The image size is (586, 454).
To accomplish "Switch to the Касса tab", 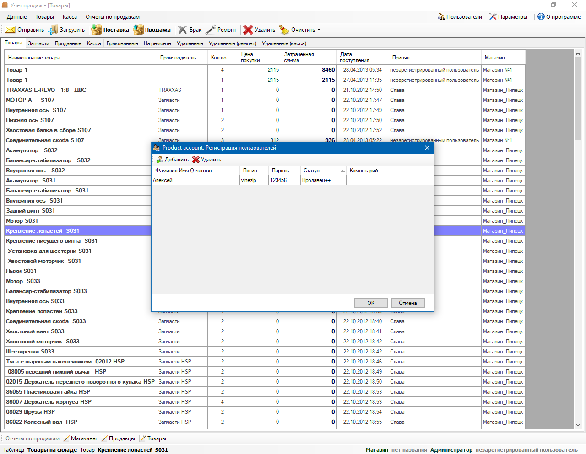I will [x=94, y=43].
